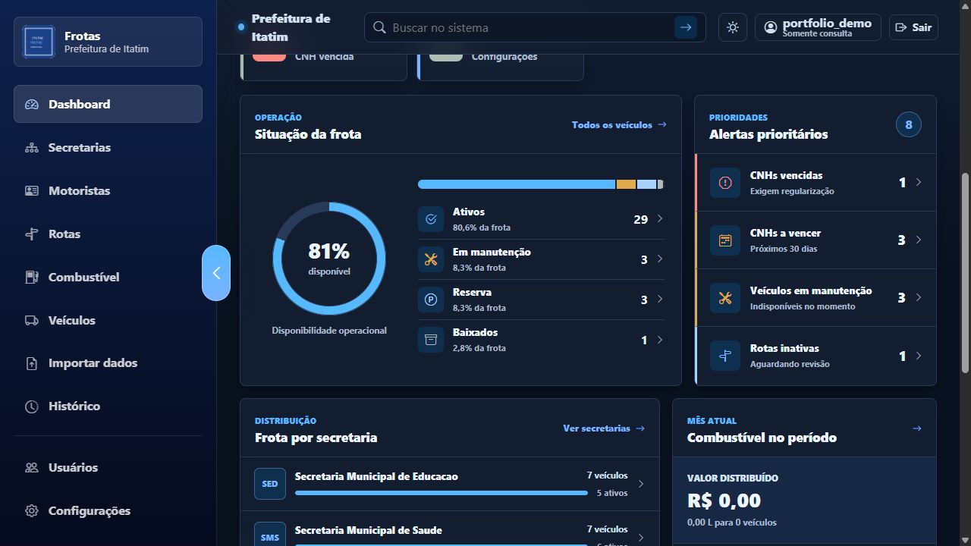The width and height of the screenshot is (971, 546).
Task: Click the Baixados archive box icon
Action: 431,340
